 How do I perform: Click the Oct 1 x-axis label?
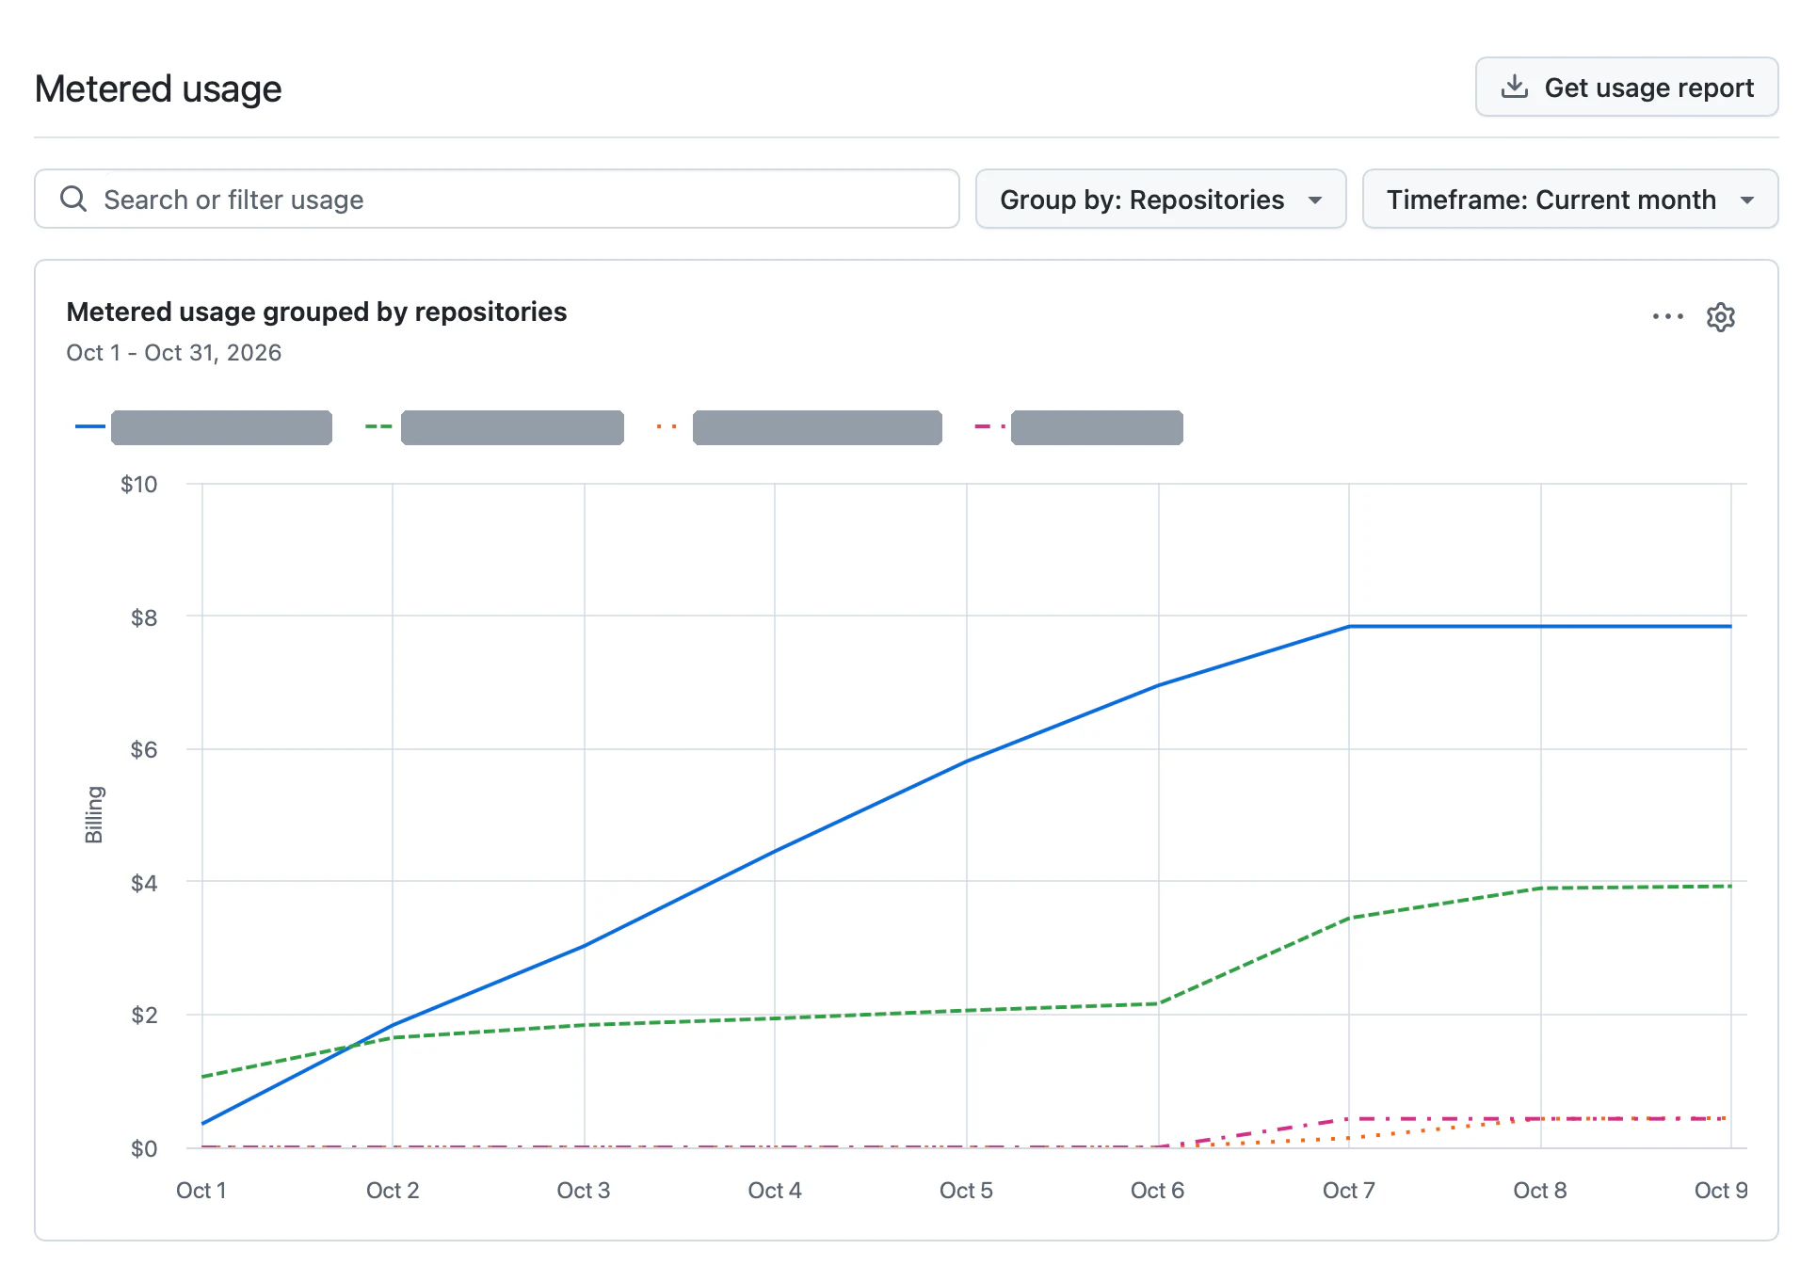[201, 1191]
